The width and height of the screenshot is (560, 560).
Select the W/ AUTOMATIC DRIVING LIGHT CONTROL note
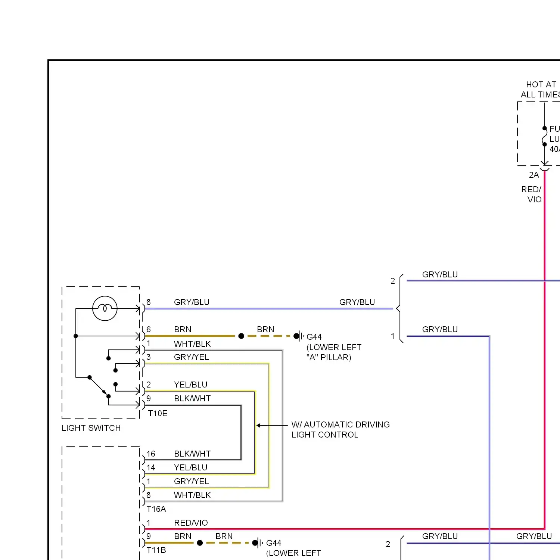340,430
